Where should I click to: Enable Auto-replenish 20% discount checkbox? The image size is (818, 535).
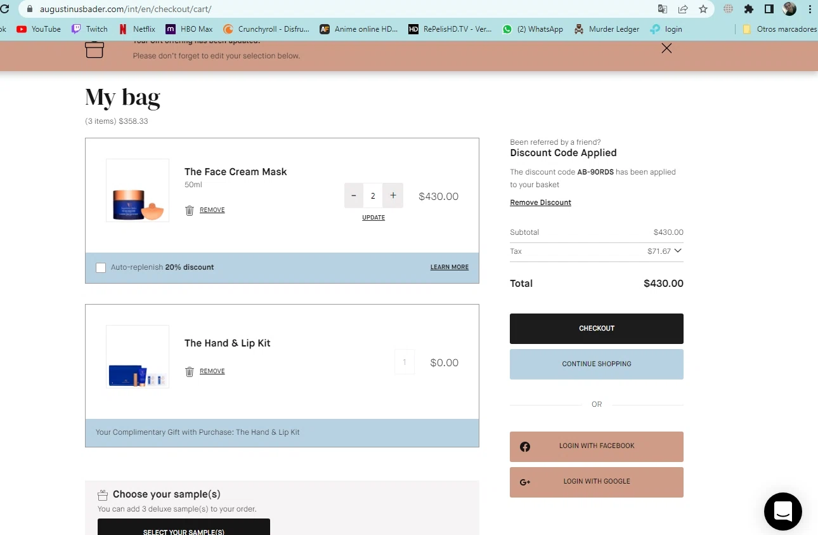[x=101, y=268]
